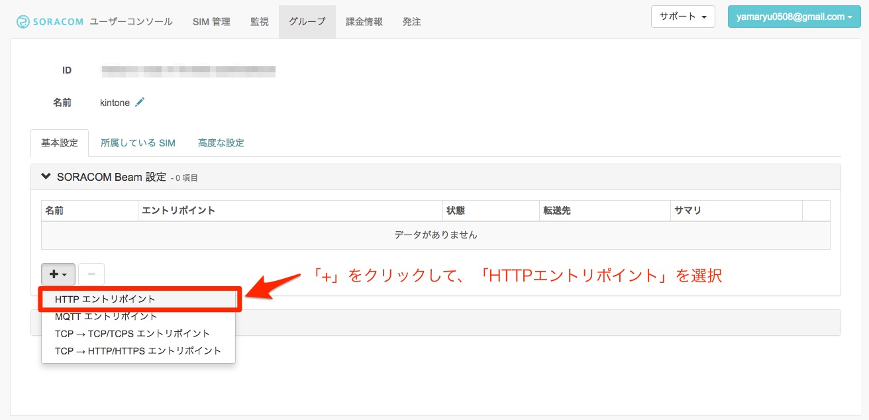Choose TCP → TCP/TCPS エントリポイント
The height and width of the screenshot is (420, 869).
point(138,334)
